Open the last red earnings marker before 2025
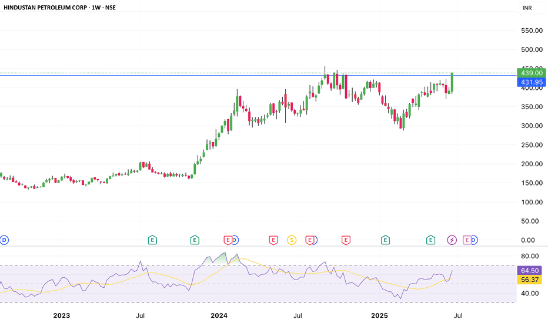The image size is (548, 323). point(346,240)
